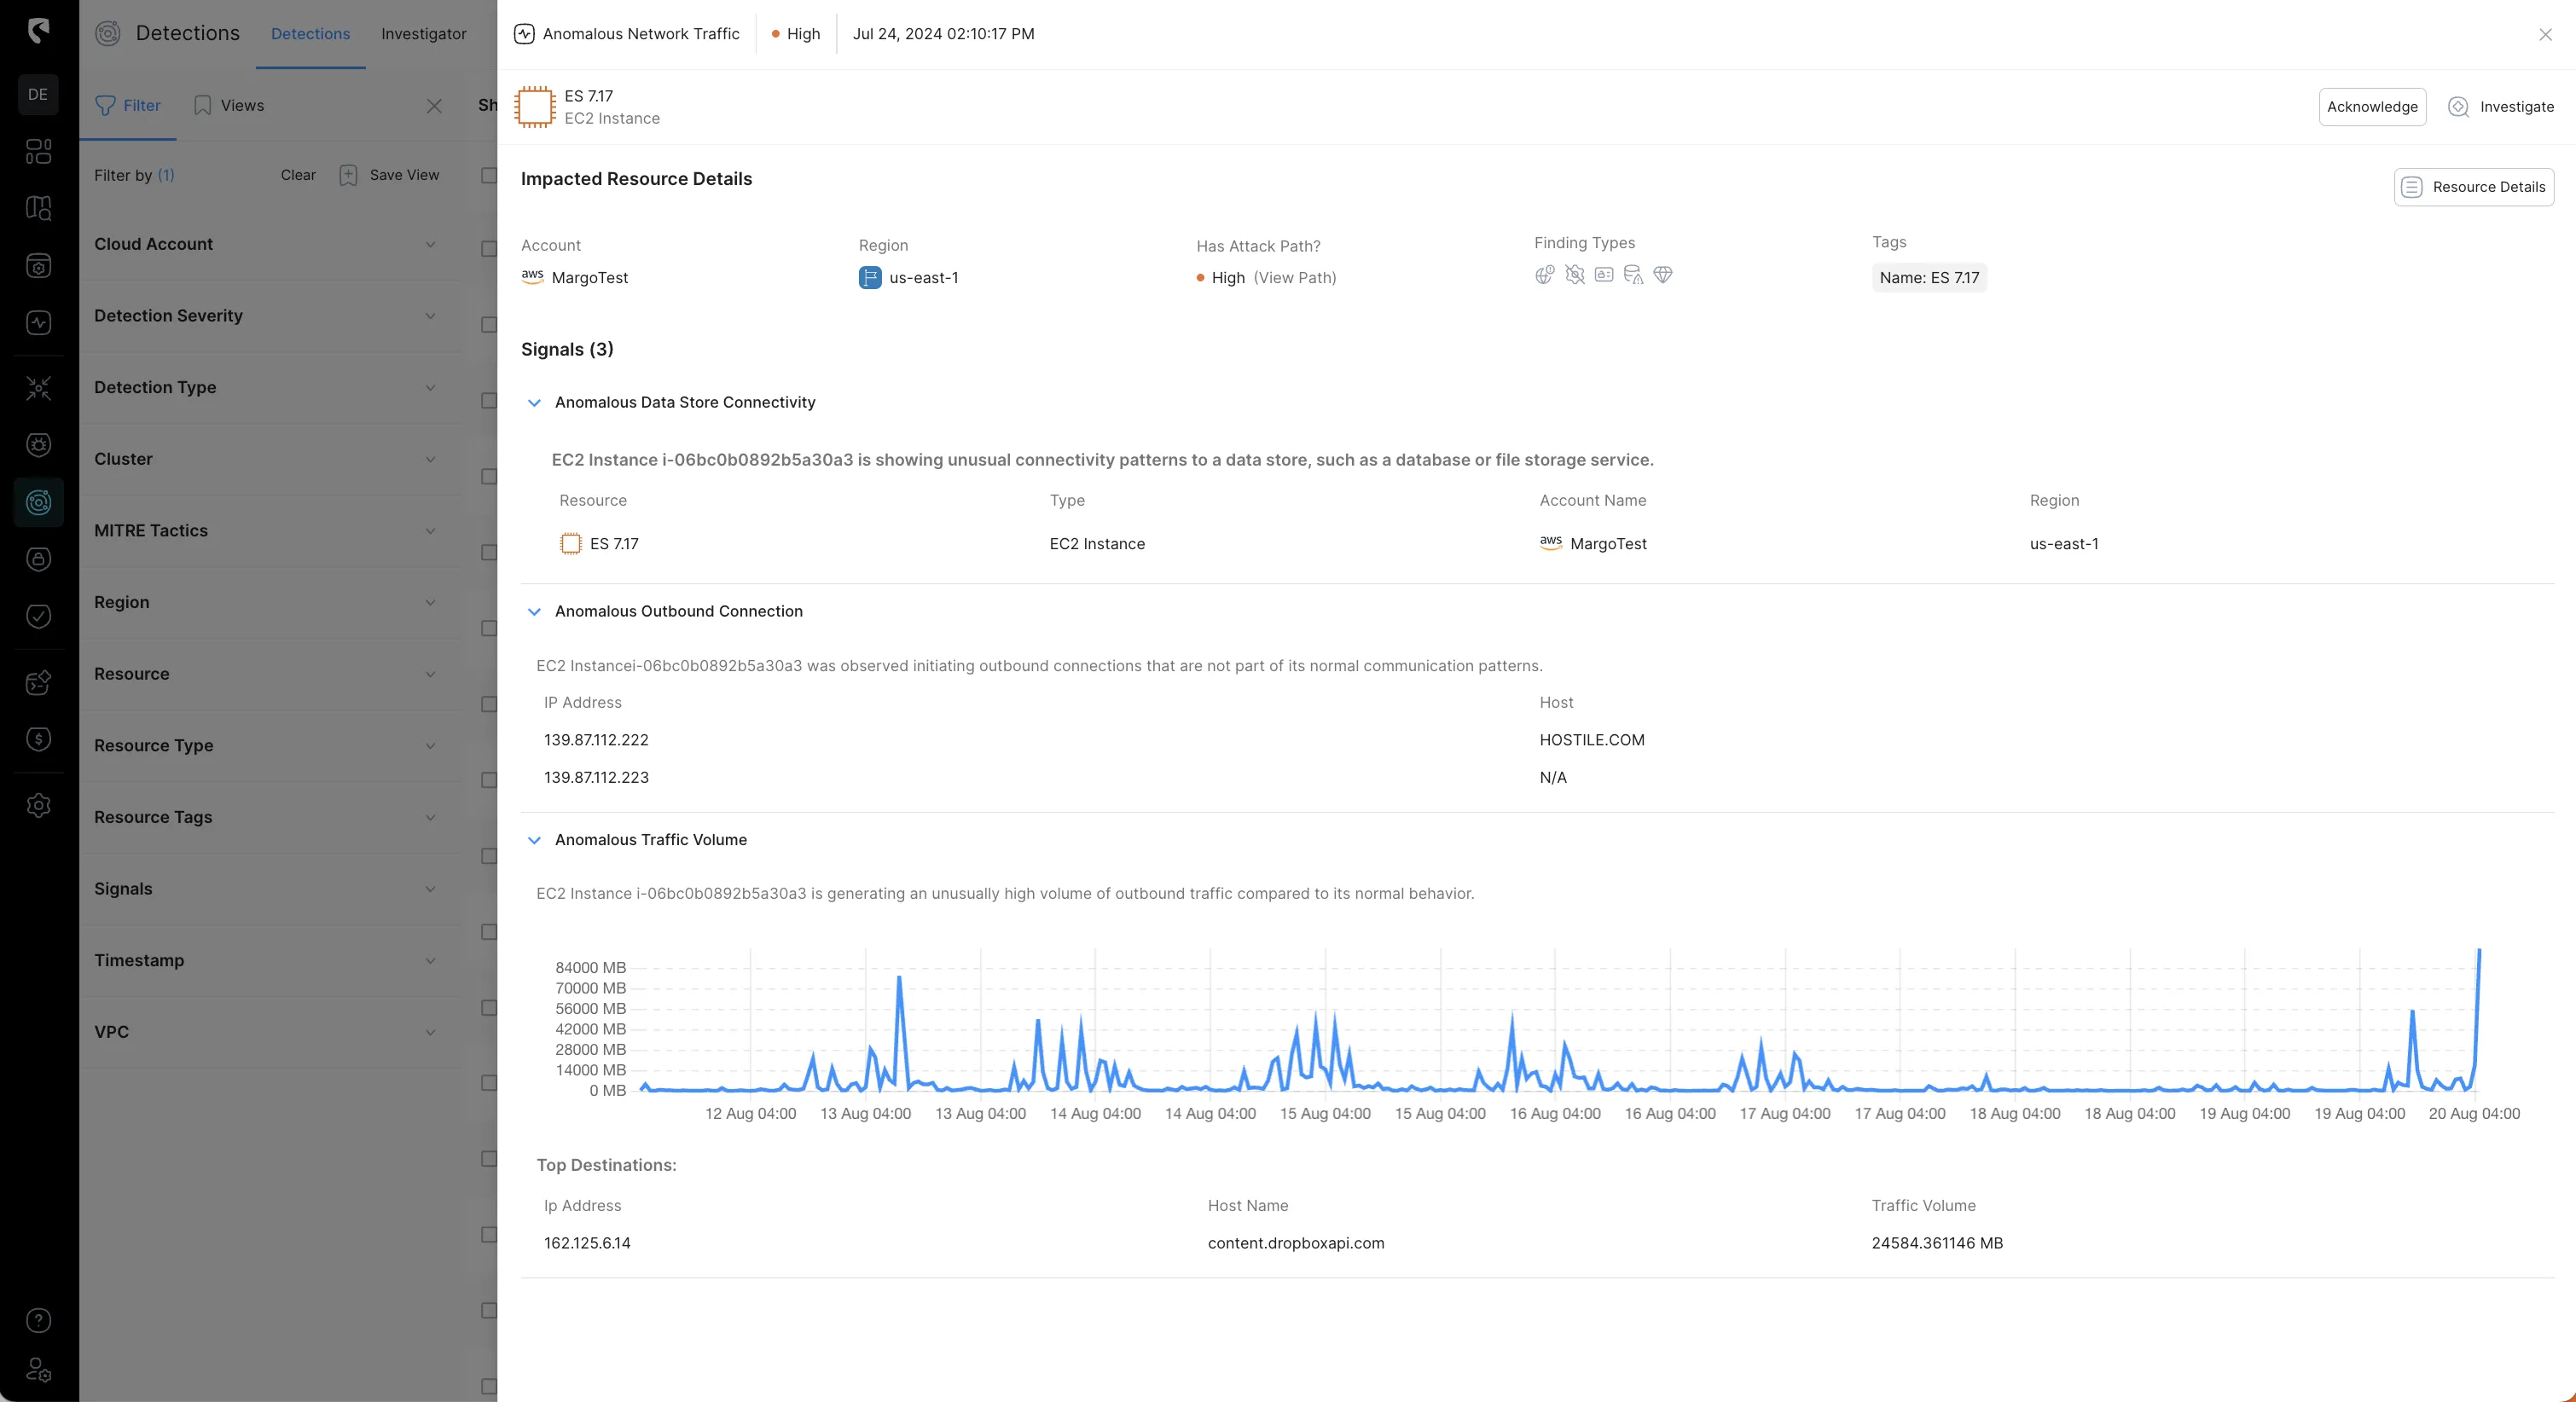2576x1402 pixels.
Task: Click the HOSTILE.COM host value
Action: (1592, 740)
